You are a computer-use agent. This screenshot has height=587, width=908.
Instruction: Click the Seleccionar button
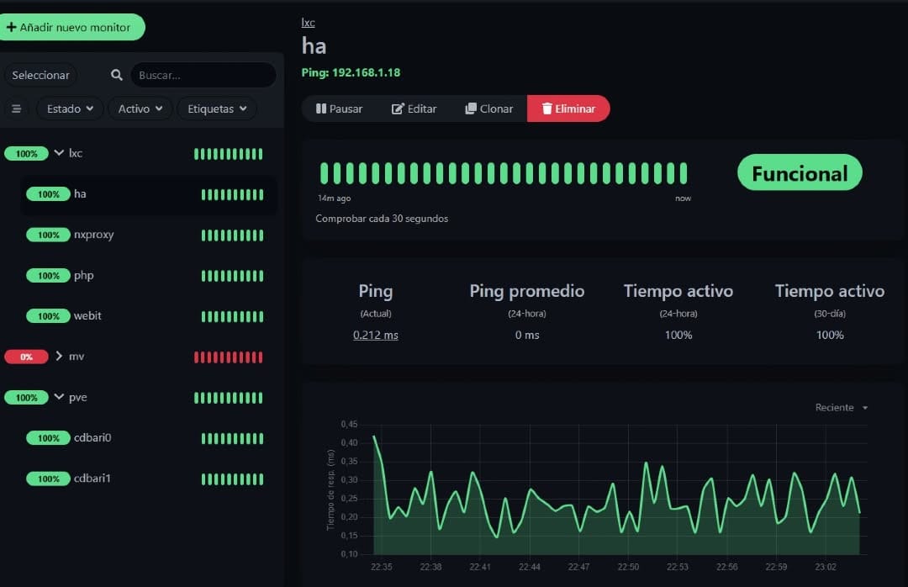(x=40, y=76)
